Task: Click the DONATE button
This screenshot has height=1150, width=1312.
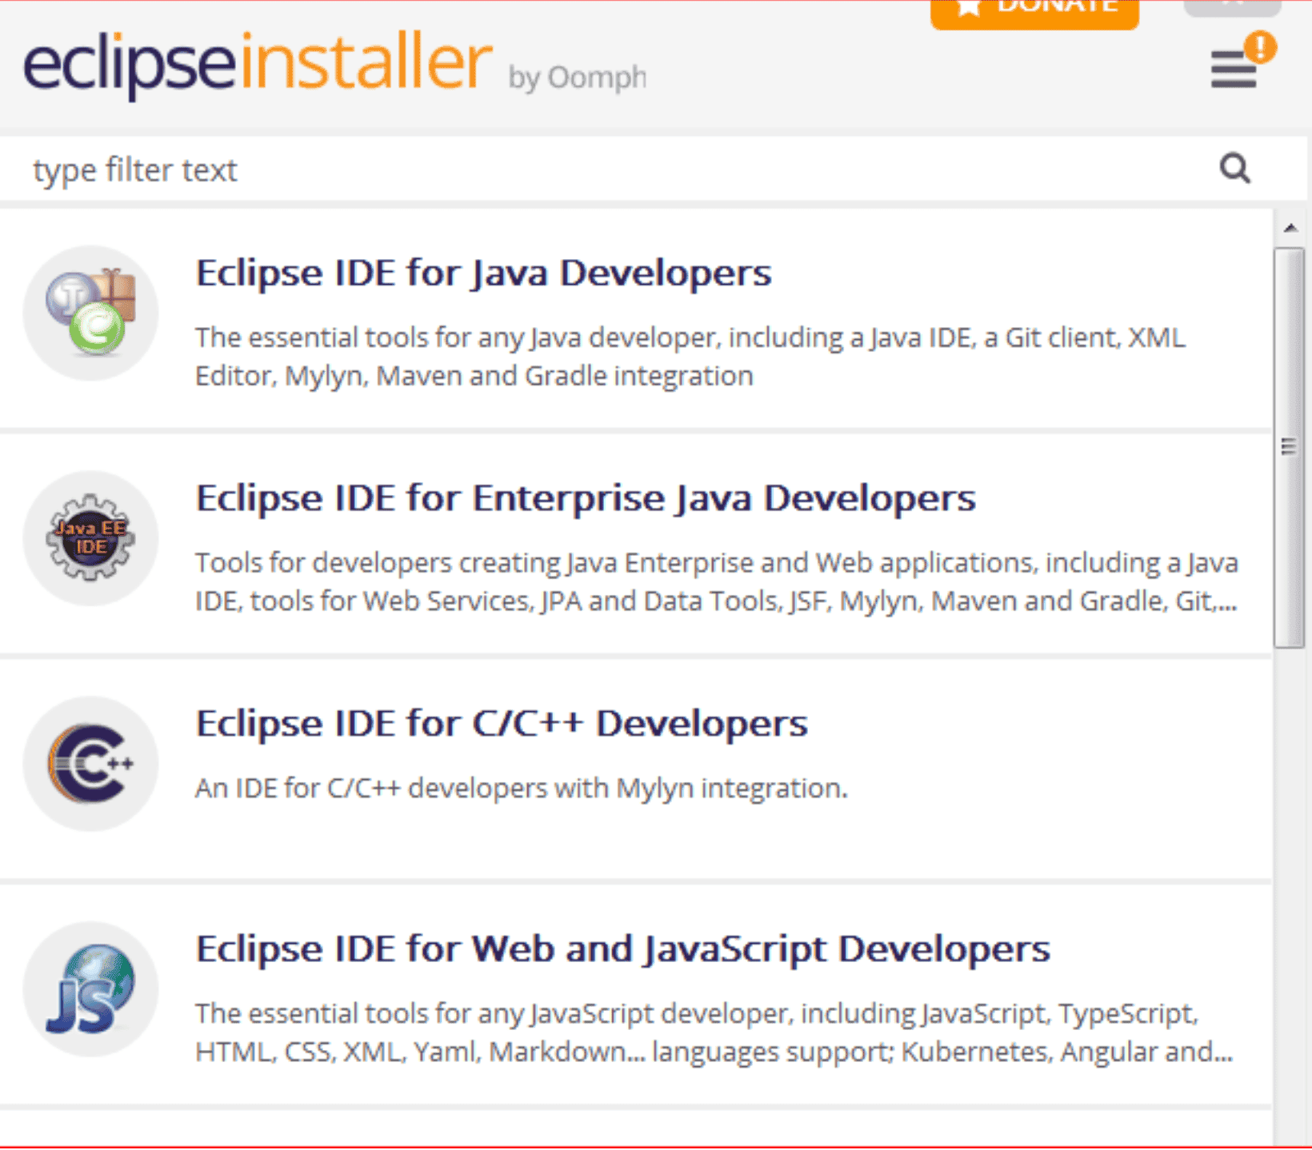Action: [x=1034, y=10]
